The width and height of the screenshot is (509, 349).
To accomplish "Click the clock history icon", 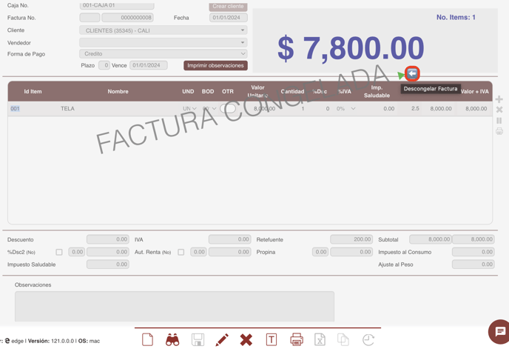I will (368, 340).
